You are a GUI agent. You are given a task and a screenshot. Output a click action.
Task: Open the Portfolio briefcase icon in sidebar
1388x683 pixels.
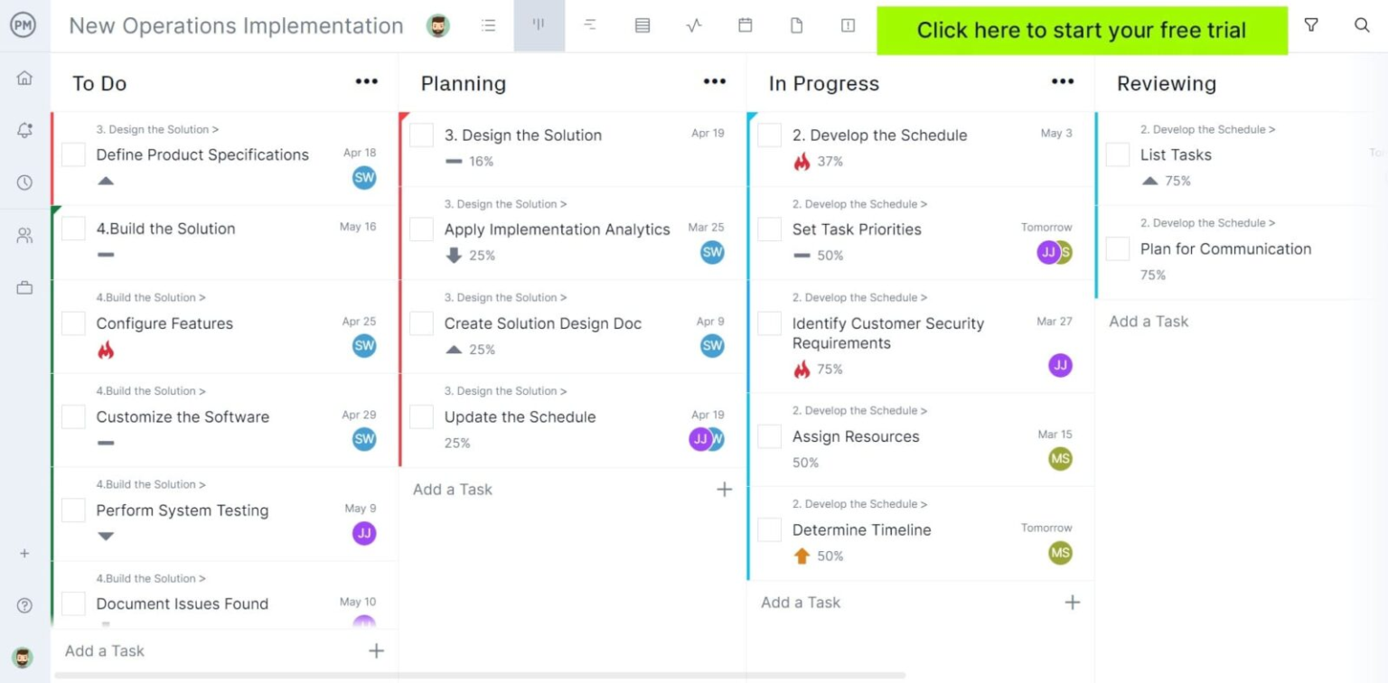(24, 286)
